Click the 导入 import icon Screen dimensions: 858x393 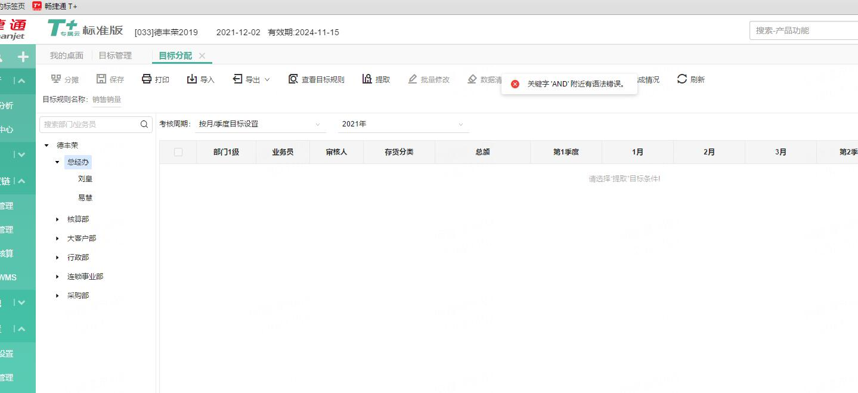(192, 79)
